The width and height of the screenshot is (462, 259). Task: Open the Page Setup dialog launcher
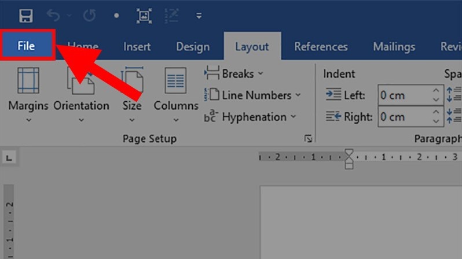tap(308, 139)
